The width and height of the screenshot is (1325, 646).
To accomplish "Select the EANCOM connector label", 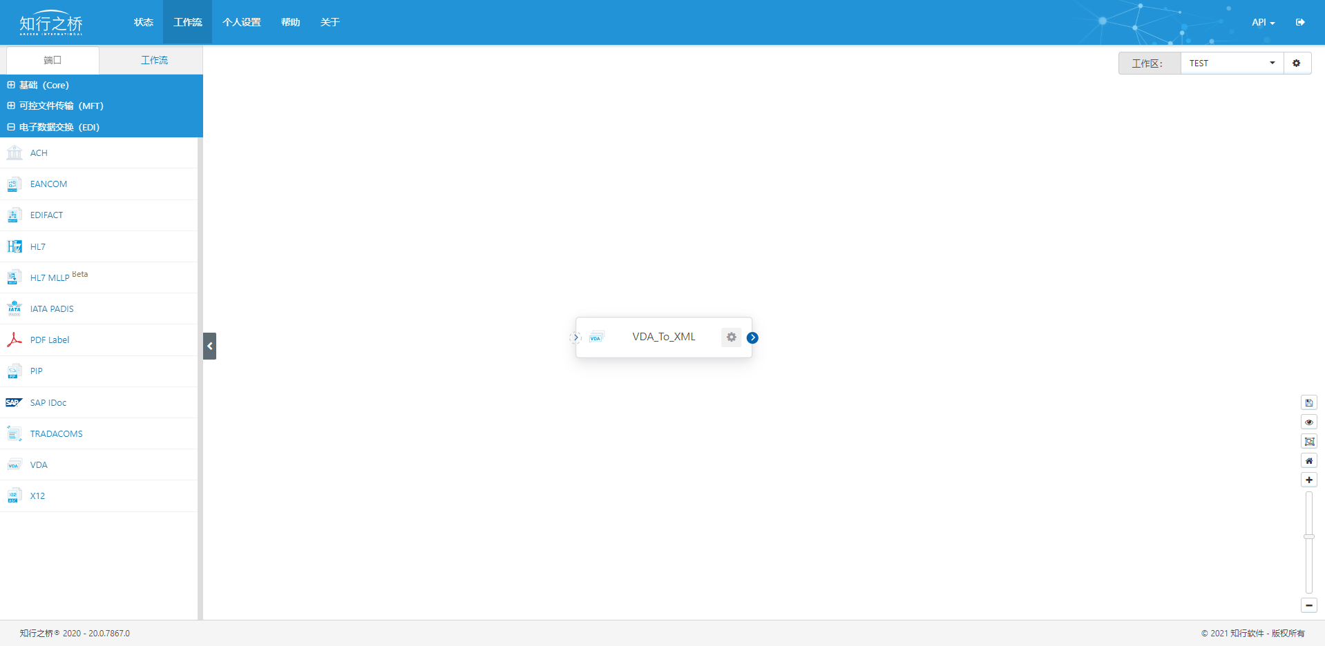I will 49,184.
